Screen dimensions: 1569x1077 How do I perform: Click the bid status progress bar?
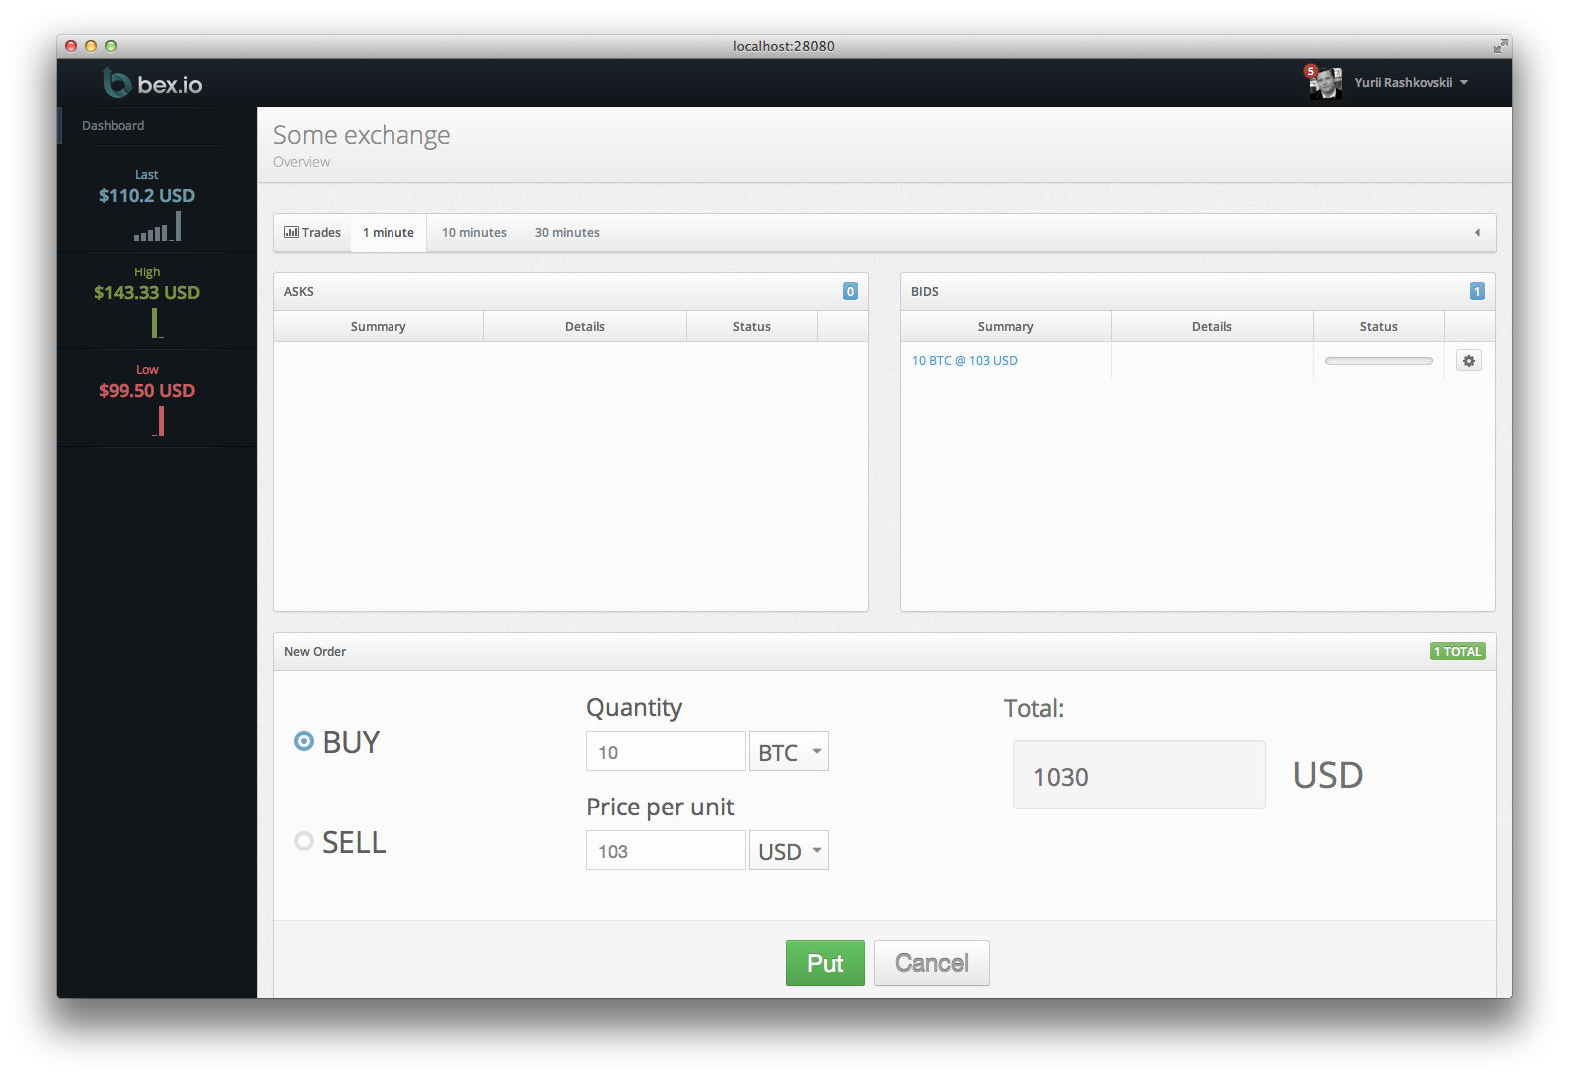pyautogui.click(x=1378, y=361)
